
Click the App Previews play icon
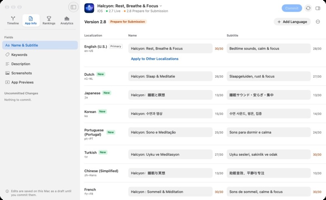pyautogui.click(x=7, y=82)
